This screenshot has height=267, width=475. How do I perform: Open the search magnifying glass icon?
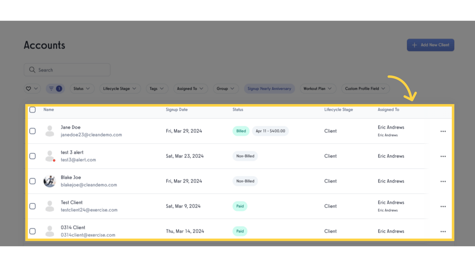[32, 70]
